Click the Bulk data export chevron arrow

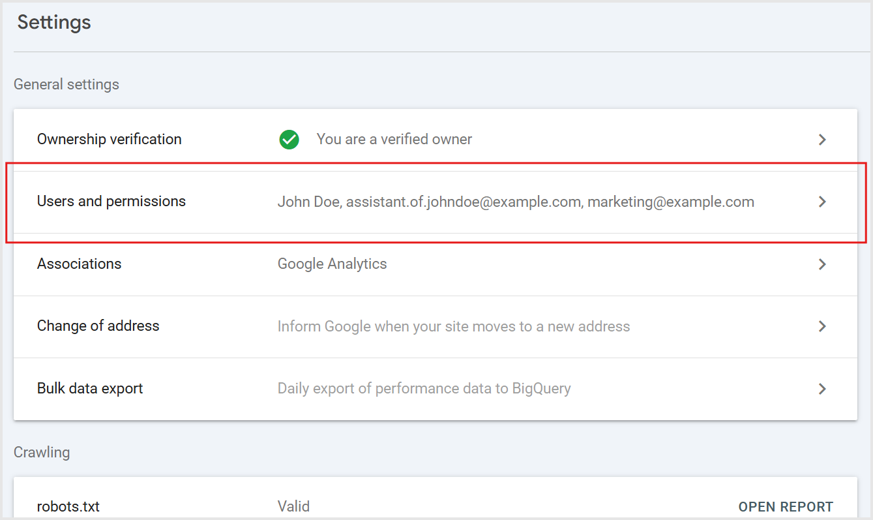coord(822,389)
